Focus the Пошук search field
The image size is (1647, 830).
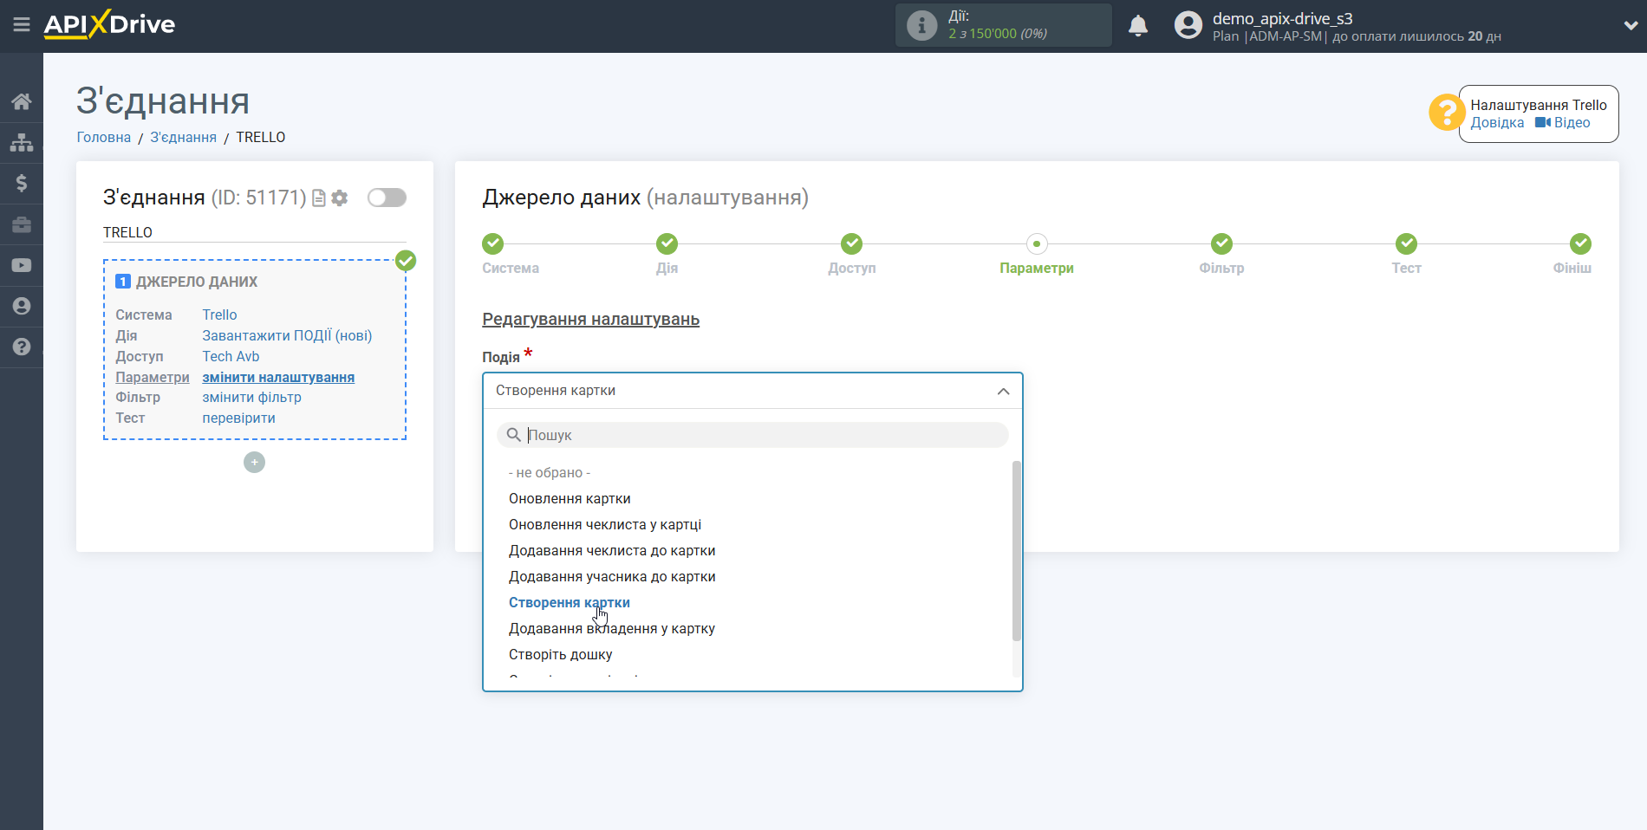(752, 435)
